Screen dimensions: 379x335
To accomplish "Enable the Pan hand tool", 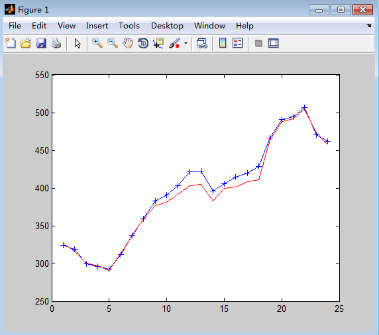I will 128,44.
